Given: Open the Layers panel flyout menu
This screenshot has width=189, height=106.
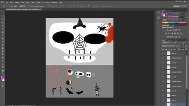Looking at the screenshot, I should pyautogui.click(x=186, y=40).
